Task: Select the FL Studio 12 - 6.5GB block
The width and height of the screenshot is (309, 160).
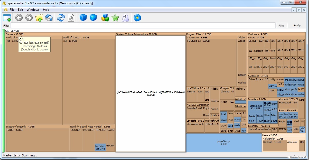Action: pos(212,62)
